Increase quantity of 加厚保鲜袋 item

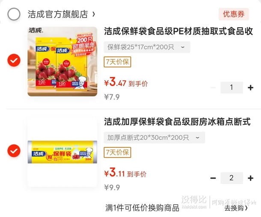click(250, 178)
